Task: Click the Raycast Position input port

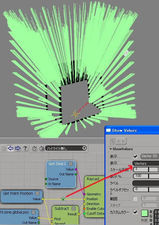Action: click(x=84, y=199)
